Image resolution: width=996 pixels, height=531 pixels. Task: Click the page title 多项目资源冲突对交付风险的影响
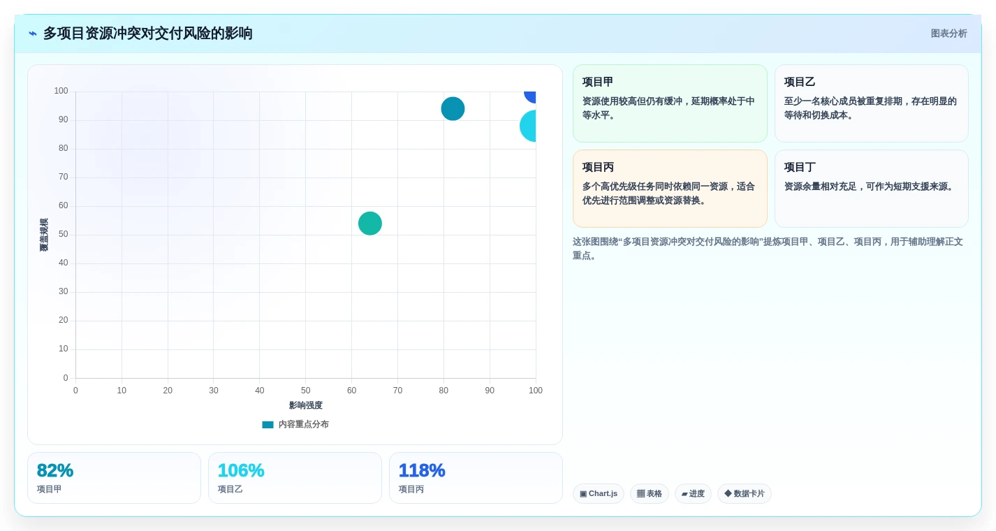tap(148, 34)
